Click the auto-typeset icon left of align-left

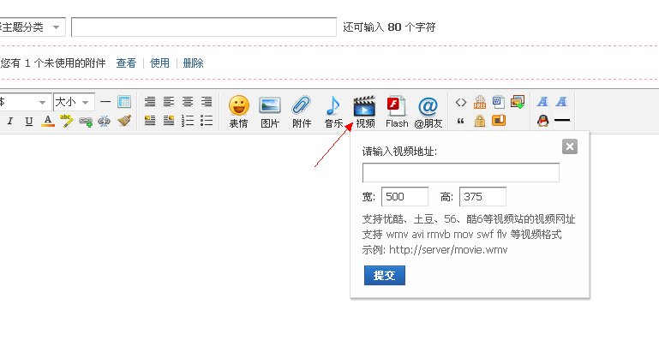click(150, 102)
